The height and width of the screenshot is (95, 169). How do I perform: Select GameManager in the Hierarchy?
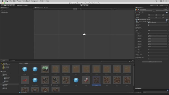point(5,12)
